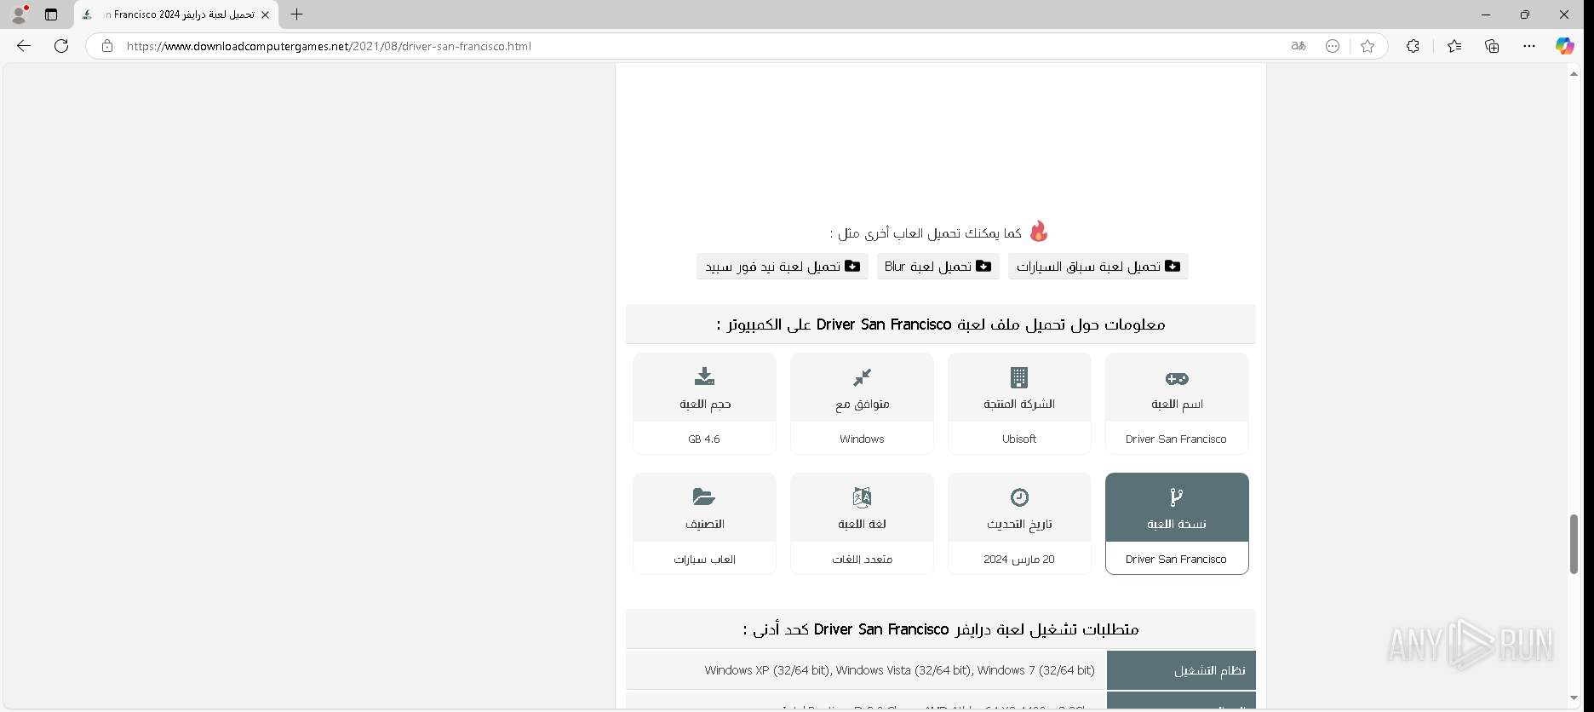Click the download icon for حجم اللعبة
The width and height of the screenshot is (1594, 712).
[x=704, y=376]
